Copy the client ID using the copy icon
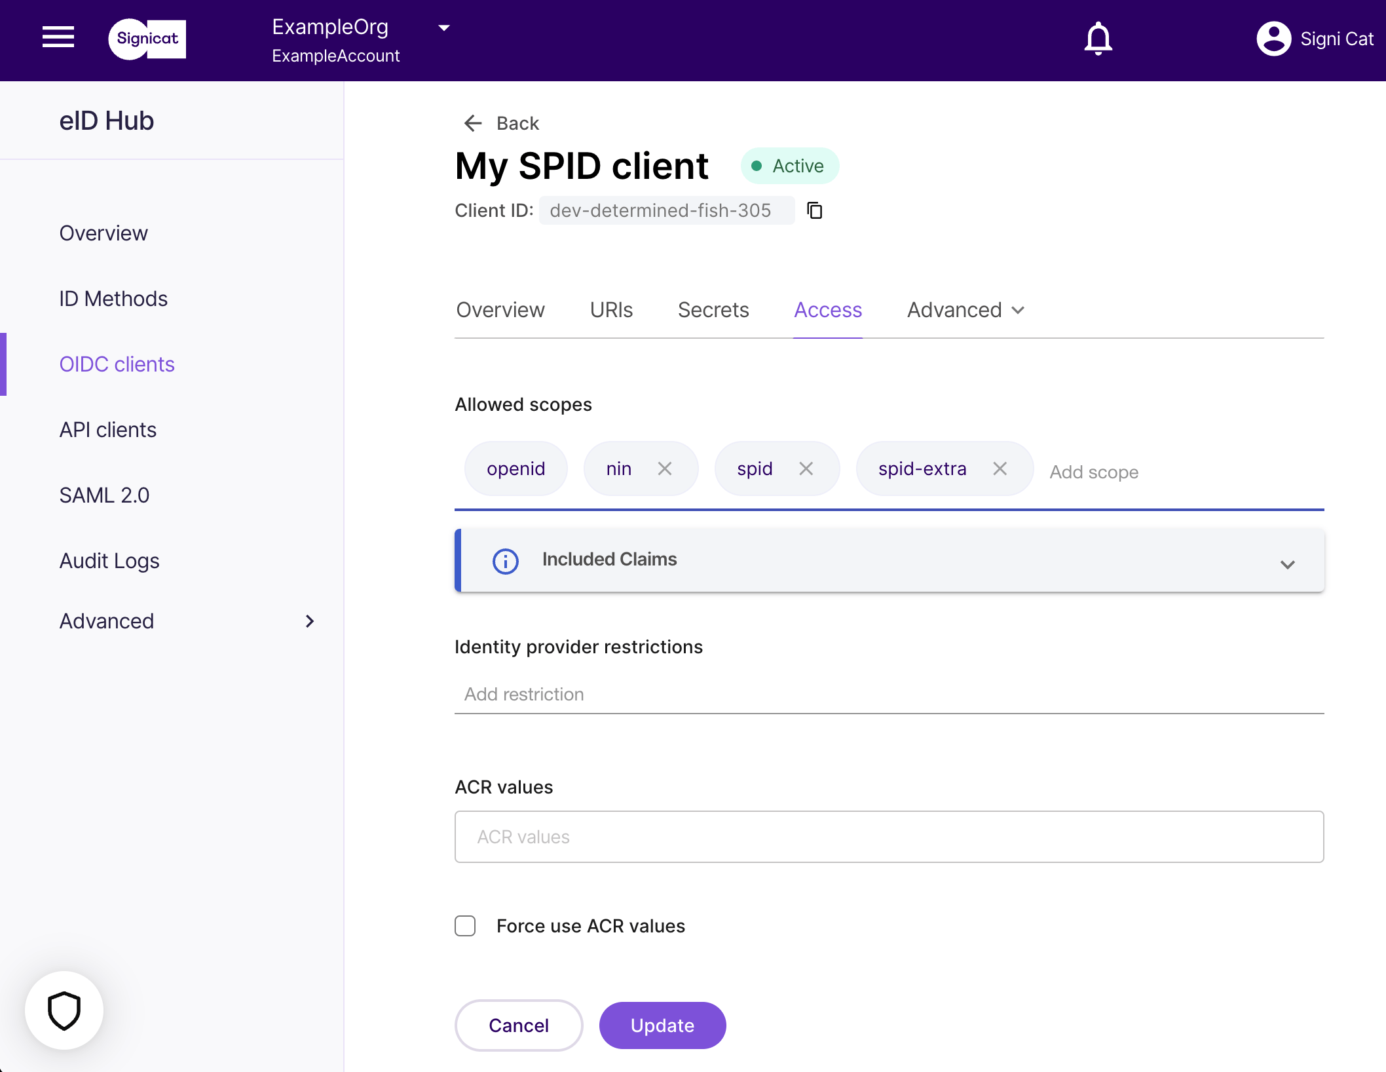 815,210
